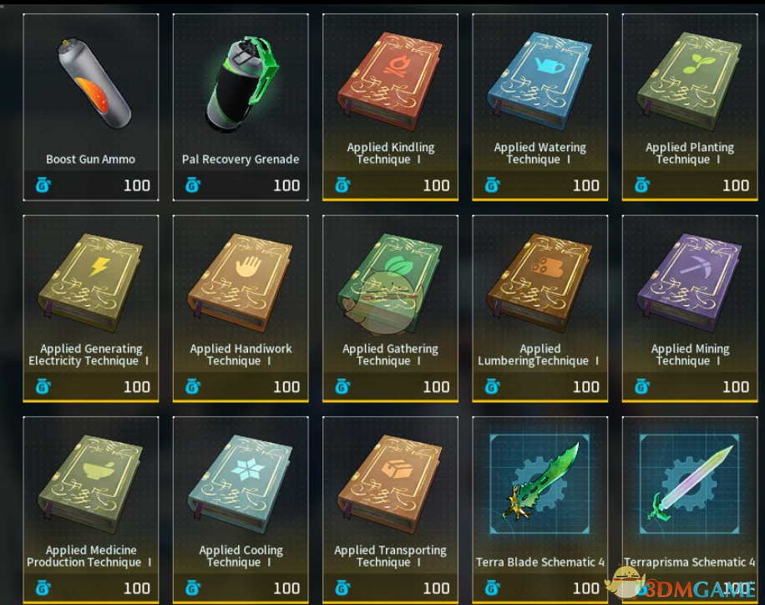Pick the Applied Lumbering Technique book
This screenshot has width=765, height=605.
pyautogui.click(x=540, y=308)
